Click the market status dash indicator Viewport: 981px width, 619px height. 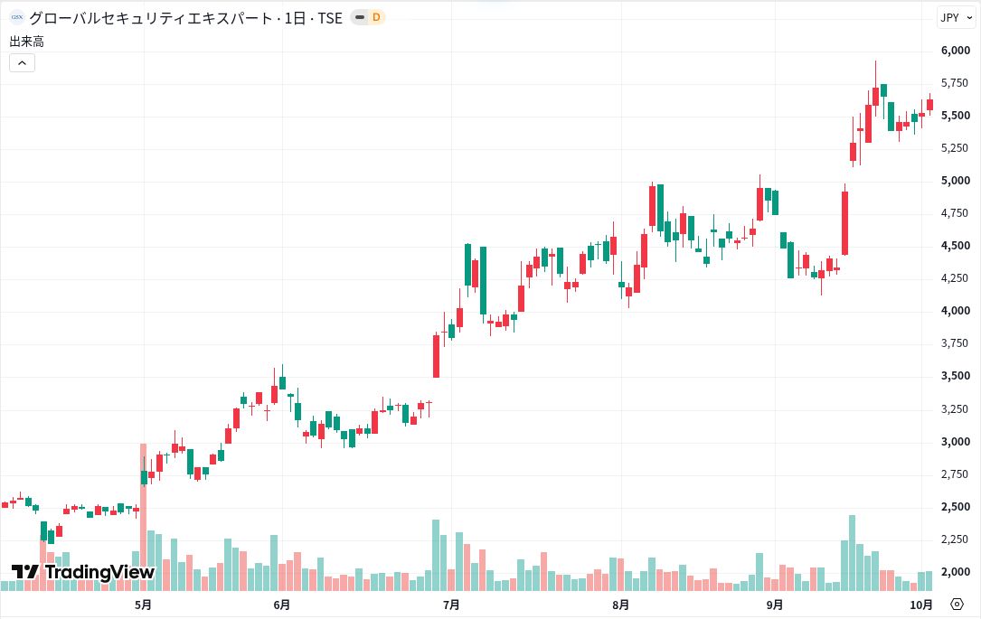point(360,17)
